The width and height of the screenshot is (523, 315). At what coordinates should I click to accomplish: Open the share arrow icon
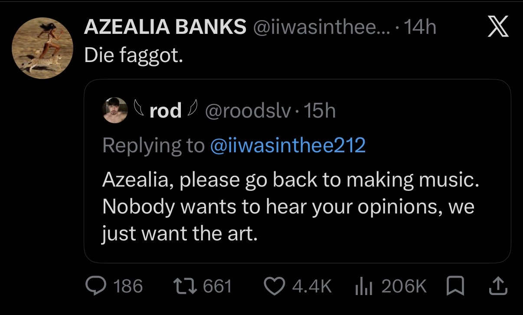pos(498,286)
